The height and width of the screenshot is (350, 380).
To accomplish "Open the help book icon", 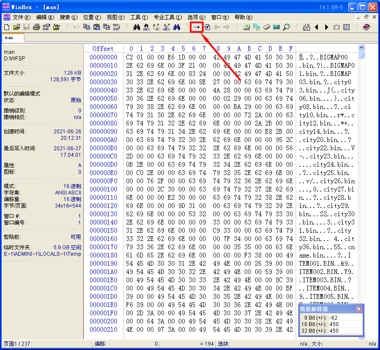I will [367, 27].
